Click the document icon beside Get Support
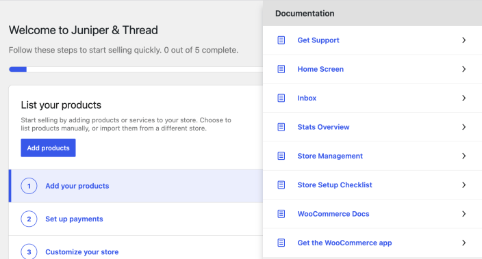Viewport: 482px width, 259px height. coord(281,40)
